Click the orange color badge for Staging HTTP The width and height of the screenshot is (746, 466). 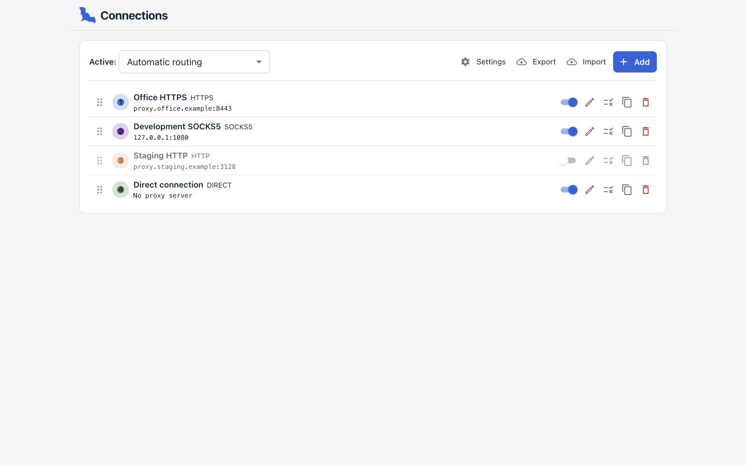point(121,161)
